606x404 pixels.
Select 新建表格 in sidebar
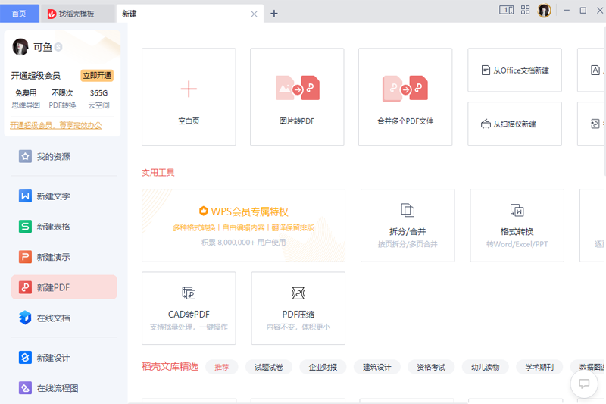click(x=53, y=227)
